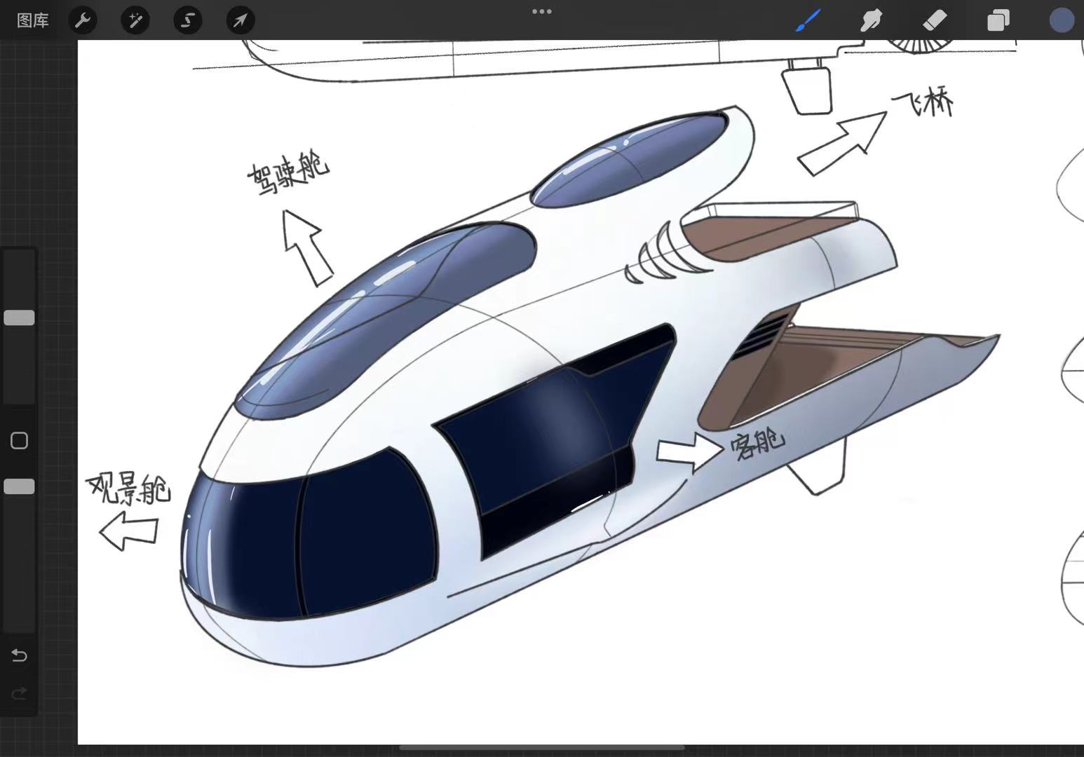Tap the bottom canvas scrollbar
The image size is (1084, 757).
[x=541, y=747]
